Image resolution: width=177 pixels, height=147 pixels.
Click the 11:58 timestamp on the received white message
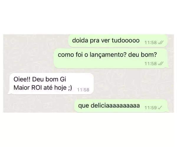coord(83,90)
